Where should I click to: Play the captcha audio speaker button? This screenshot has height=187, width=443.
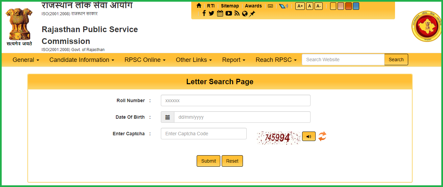tap(309, 136)
